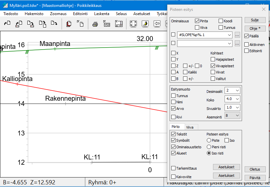Click the yellow pencil monitor icon
Screen dimensions: 270x187
click(x=145, y=24)
